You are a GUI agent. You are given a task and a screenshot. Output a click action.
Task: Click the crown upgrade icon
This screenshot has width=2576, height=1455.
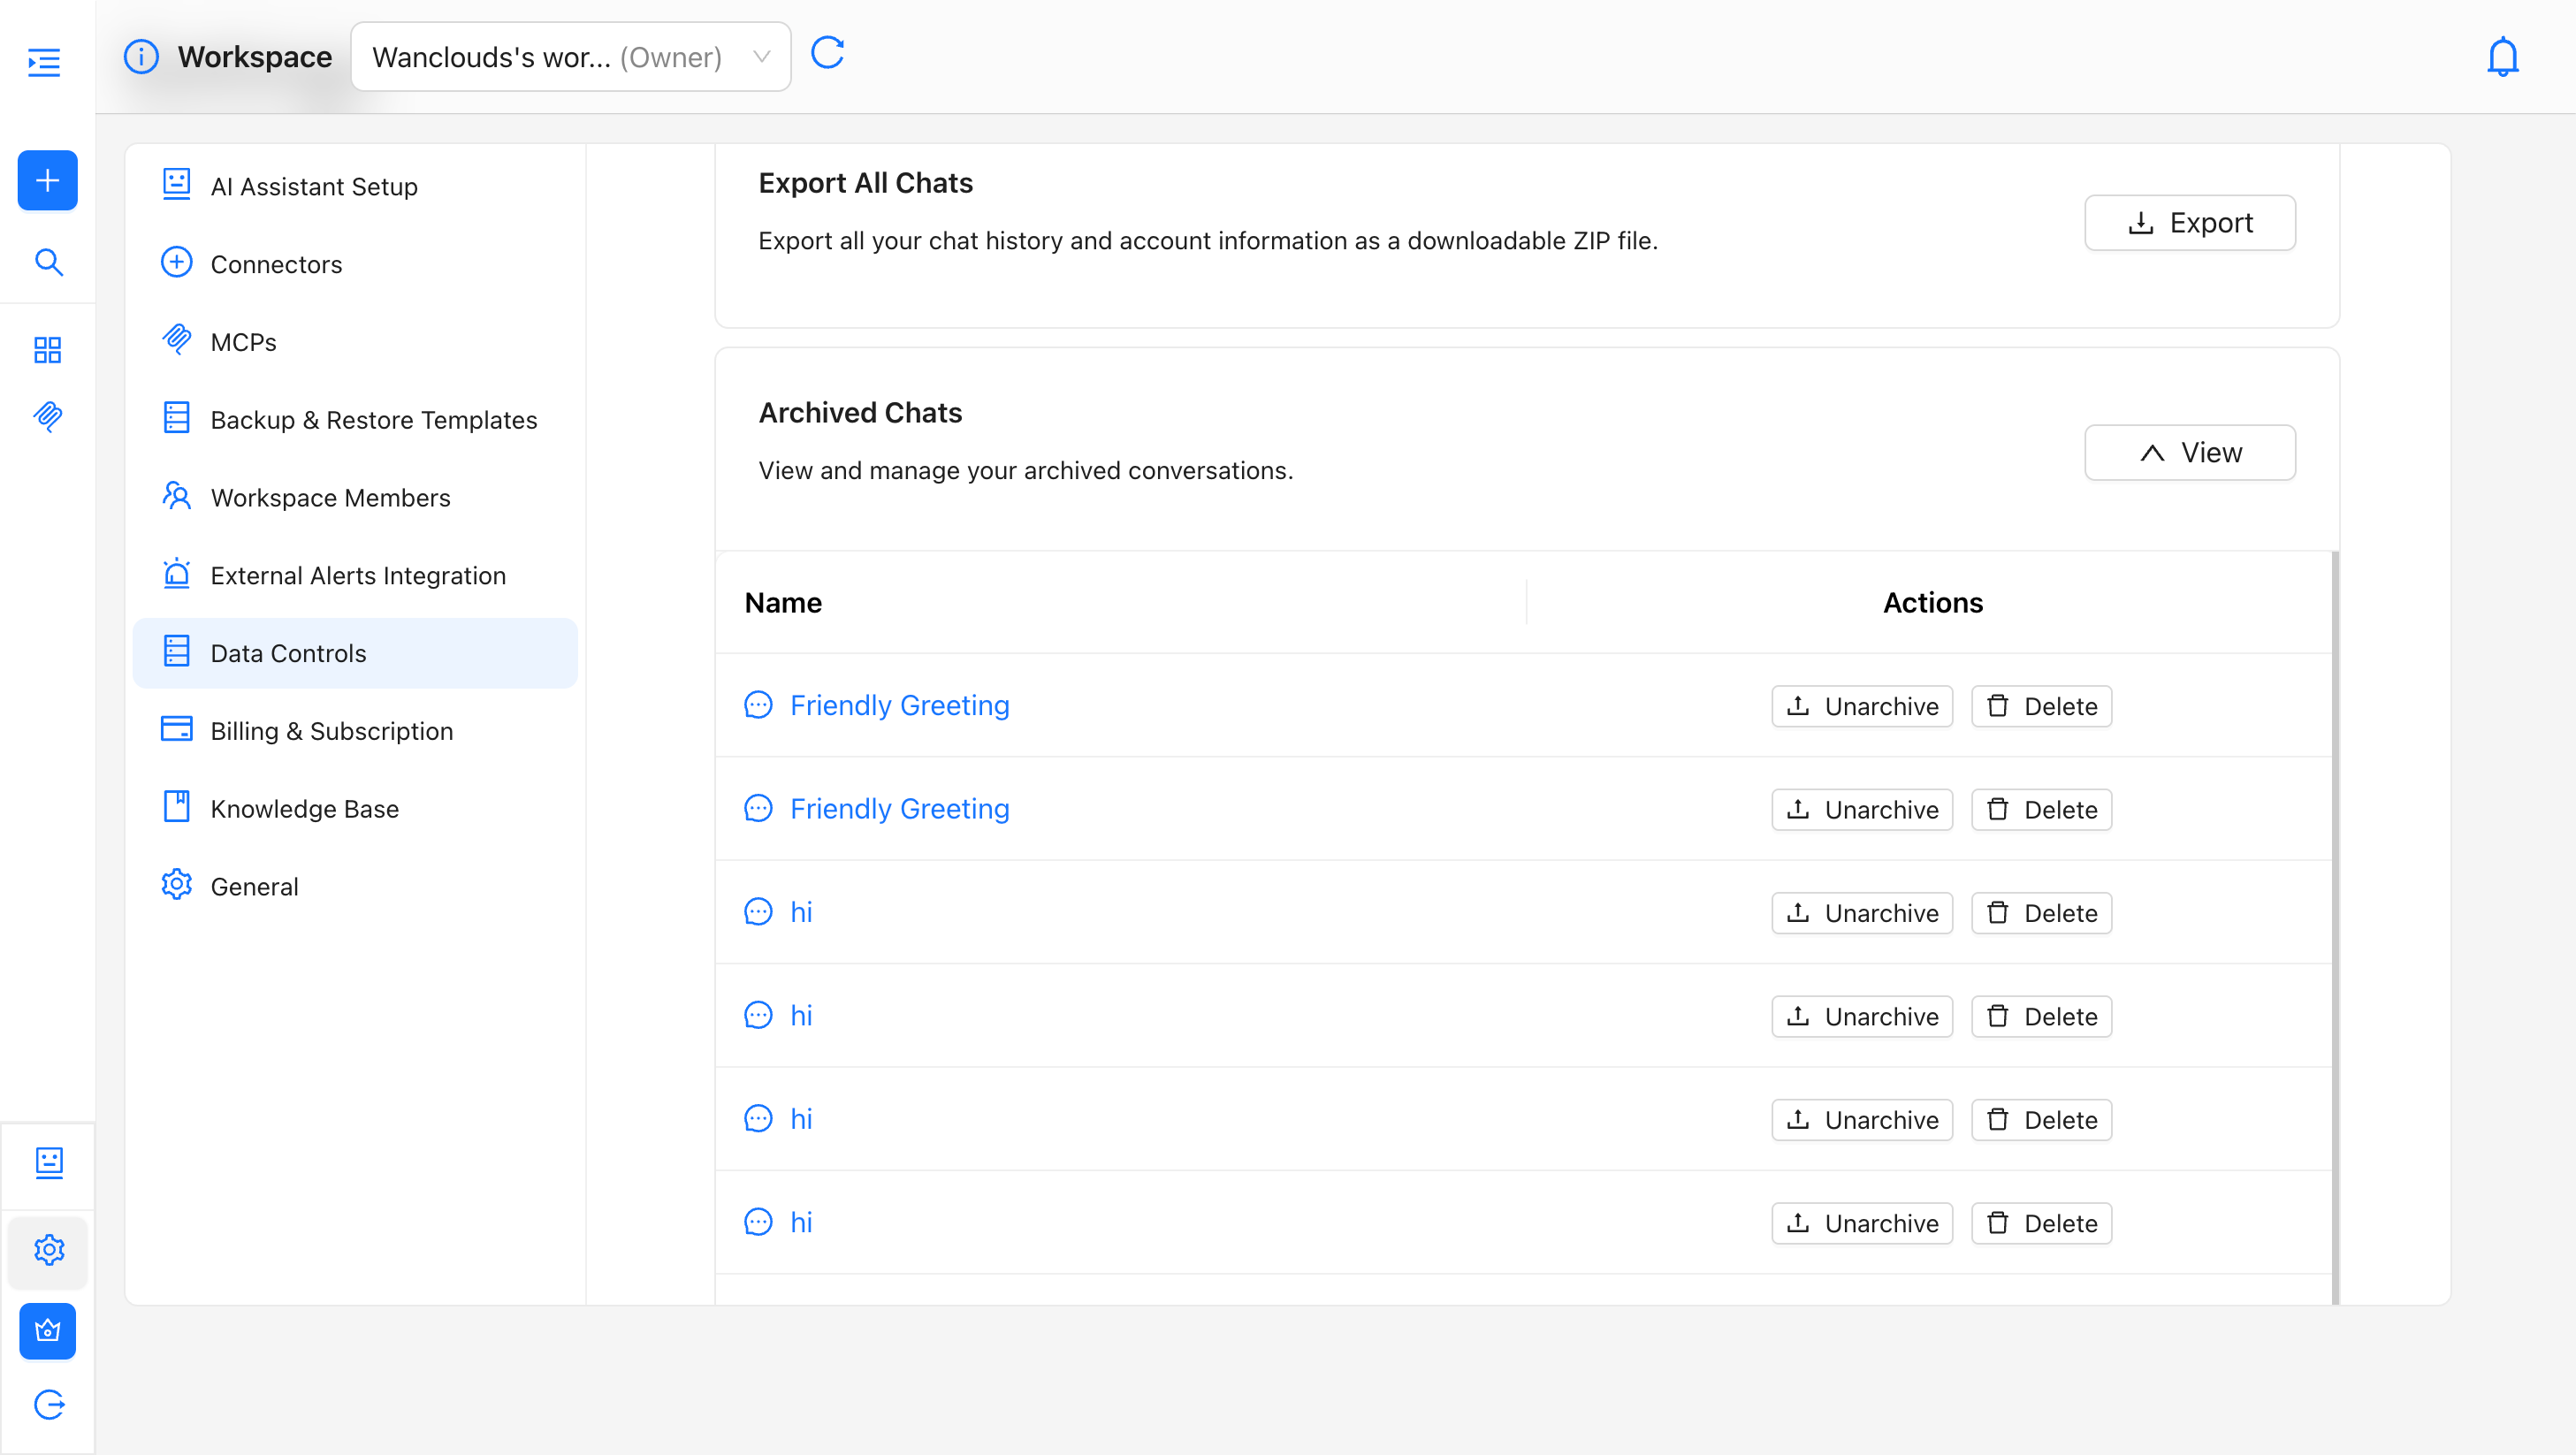(x=48, y=1330)
